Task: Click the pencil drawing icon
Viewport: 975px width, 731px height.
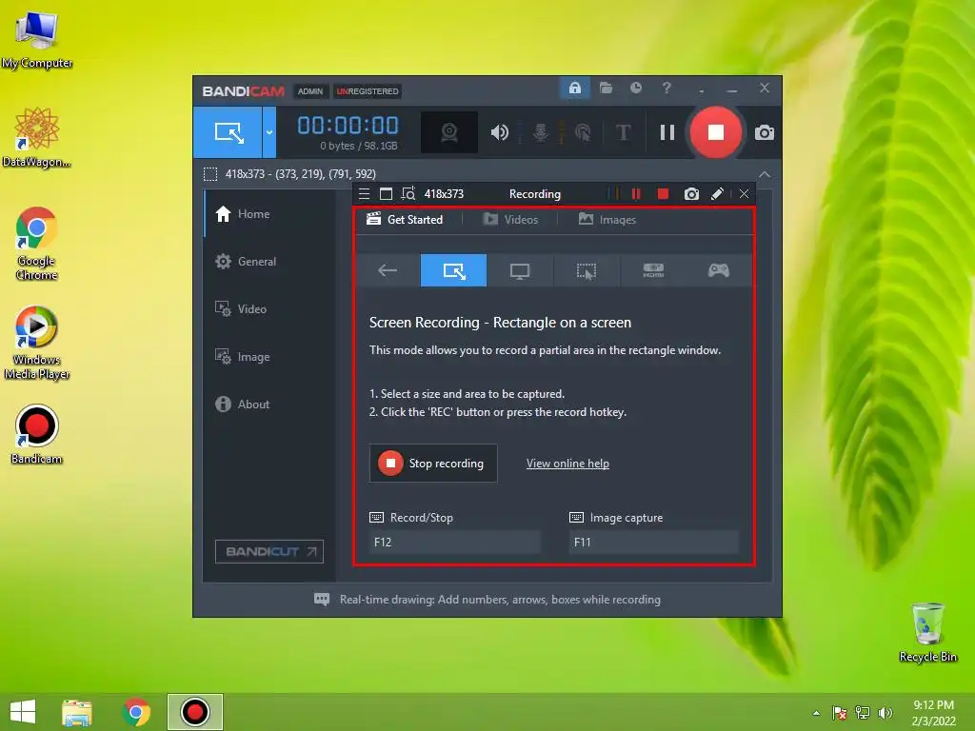Action: tap(717, 194)
